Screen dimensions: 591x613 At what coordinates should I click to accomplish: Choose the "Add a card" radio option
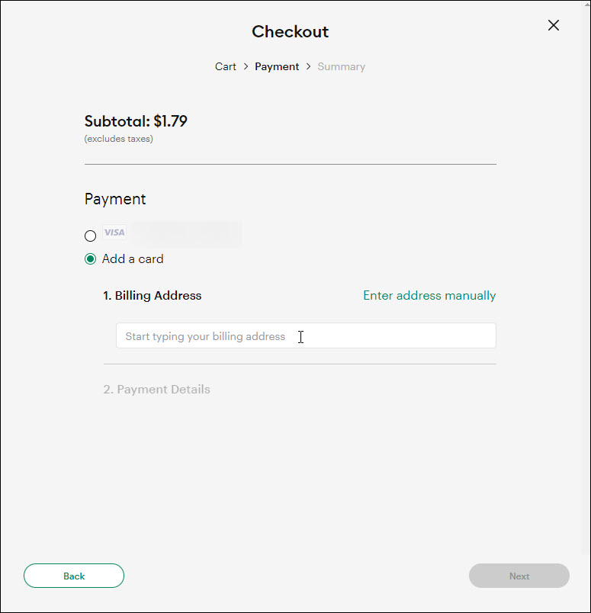(90, 259)
